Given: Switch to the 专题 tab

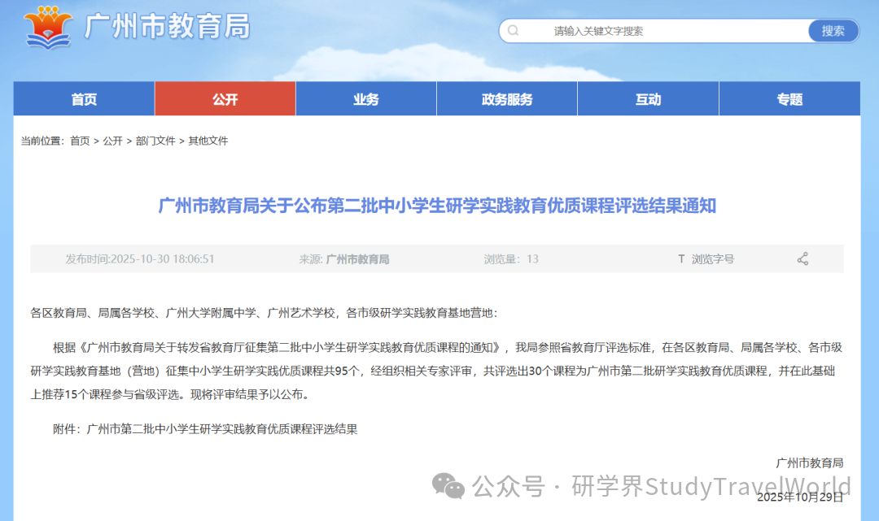Looking at the screenshot, I should click(789, 98).
